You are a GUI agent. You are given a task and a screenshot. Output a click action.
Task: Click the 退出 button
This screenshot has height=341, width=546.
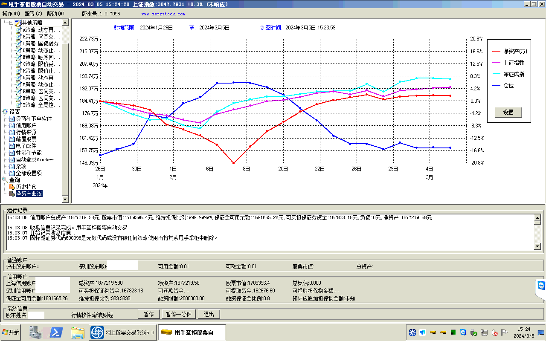click(209, 314)
